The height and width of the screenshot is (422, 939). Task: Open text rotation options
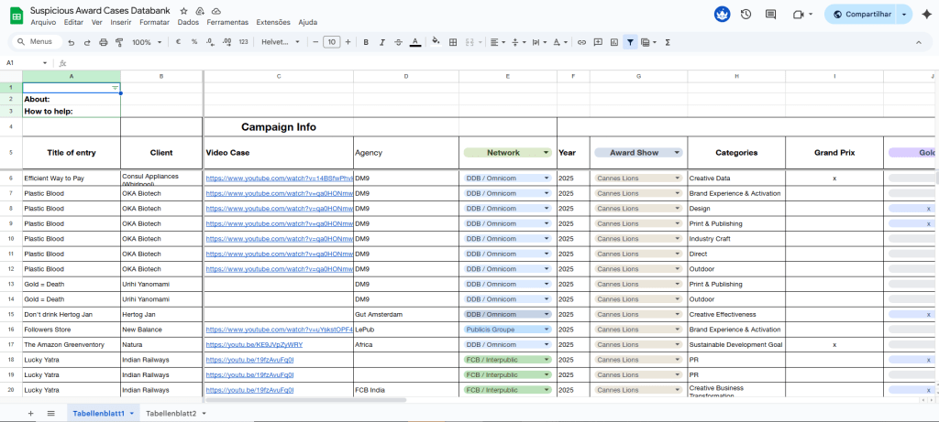(x=560, y=42)
